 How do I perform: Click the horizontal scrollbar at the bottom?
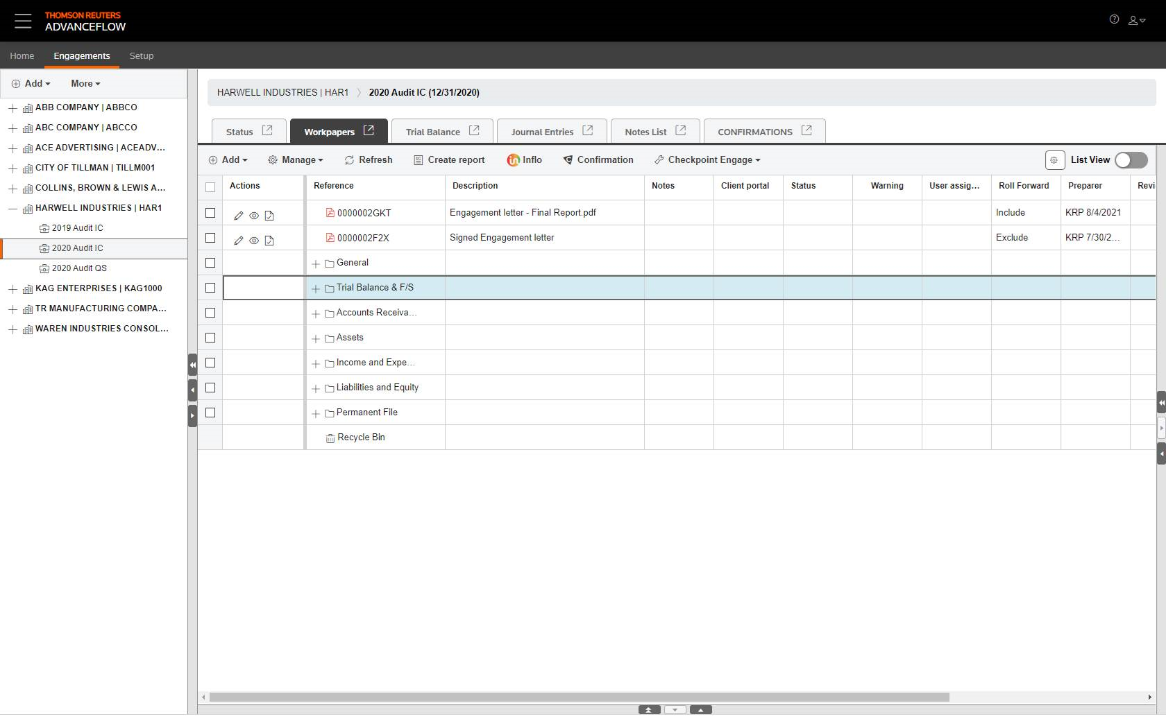(579, 697)
